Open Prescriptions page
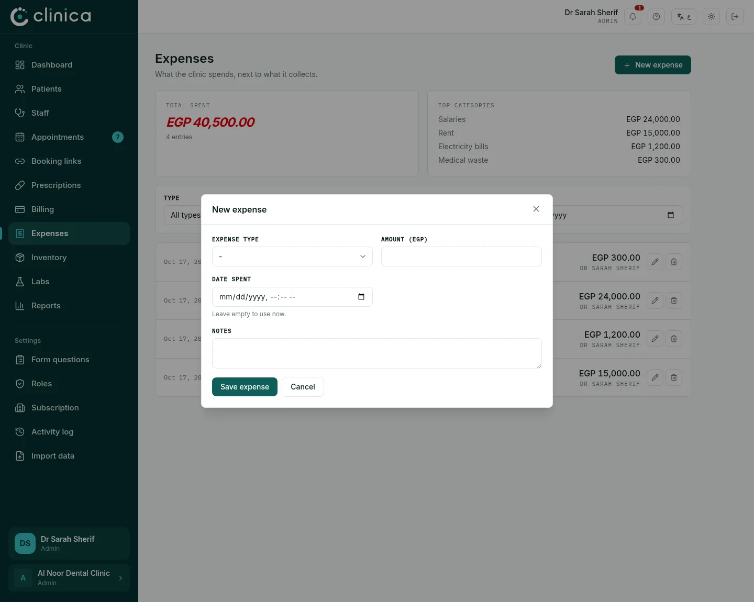 [69, 185]
